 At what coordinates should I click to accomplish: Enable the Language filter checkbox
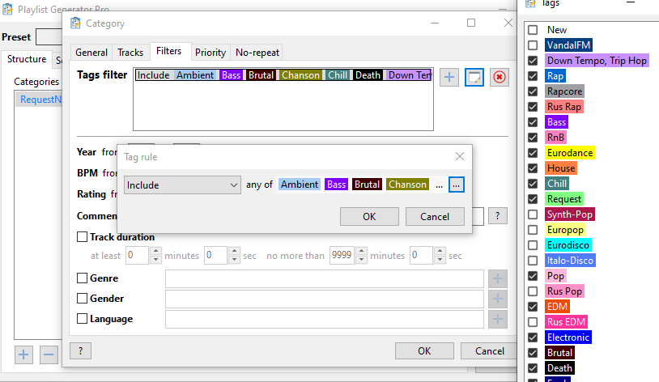tap(82, 319)
